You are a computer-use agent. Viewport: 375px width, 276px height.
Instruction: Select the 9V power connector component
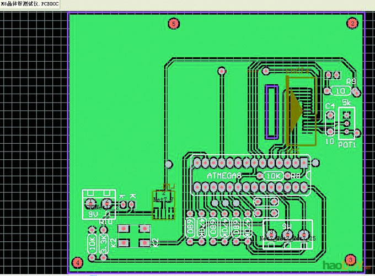point(99,204)
